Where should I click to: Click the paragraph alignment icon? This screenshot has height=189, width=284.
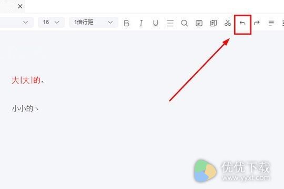point(271,23)
